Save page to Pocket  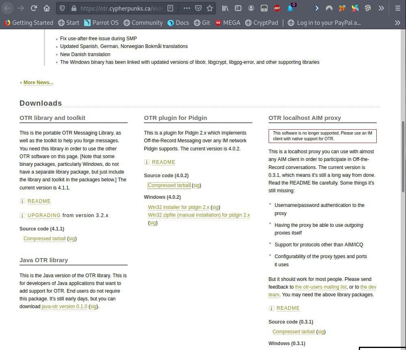click(x=198, y=8)
